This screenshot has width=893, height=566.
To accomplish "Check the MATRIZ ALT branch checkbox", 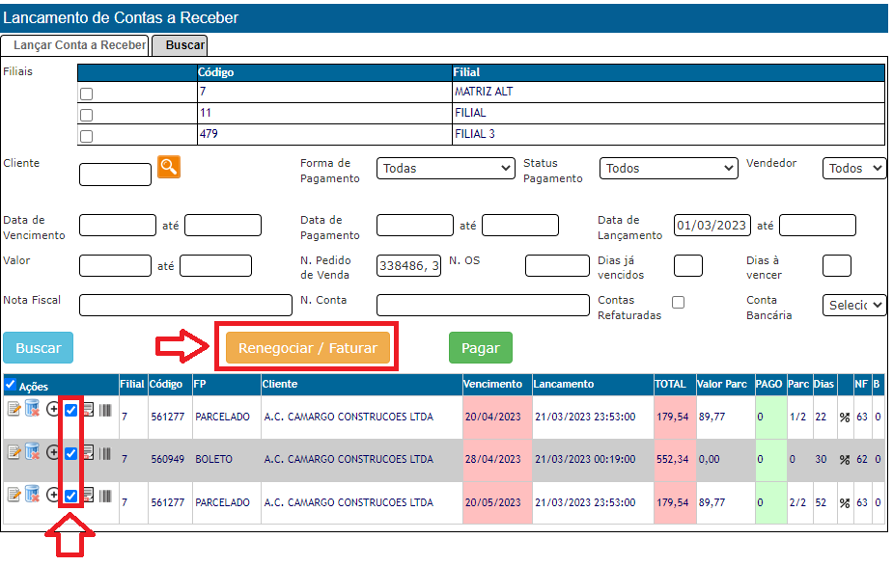I will point(86,94).
